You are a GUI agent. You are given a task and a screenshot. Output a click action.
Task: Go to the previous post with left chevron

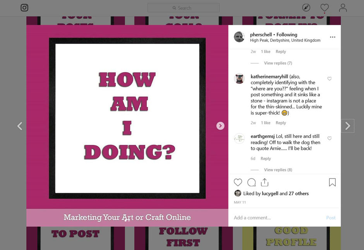click(x=20, y=126)
